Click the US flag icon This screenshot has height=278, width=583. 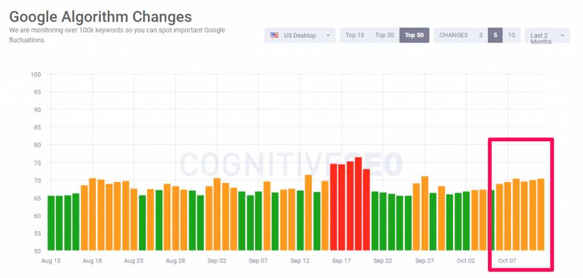(x=274, y=35)
